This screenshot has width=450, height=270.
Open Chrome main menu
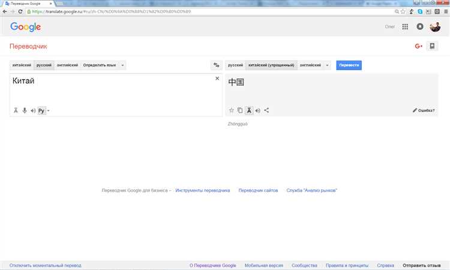tap(446, 11)
